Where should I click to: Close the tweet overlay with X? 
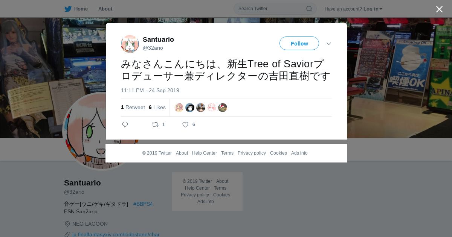(439, 9)
